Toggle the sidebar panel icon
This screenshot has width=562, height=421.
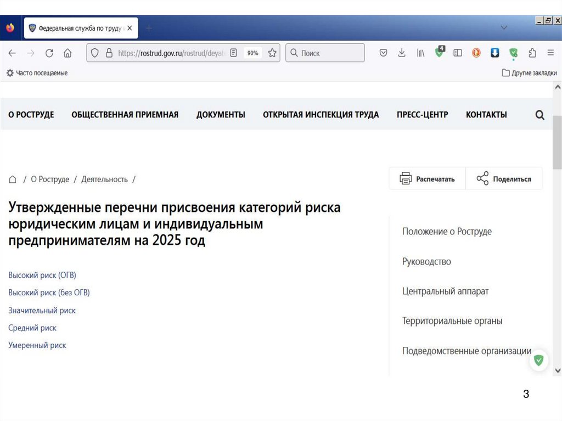pyautogui.click(x=458, y=53)
